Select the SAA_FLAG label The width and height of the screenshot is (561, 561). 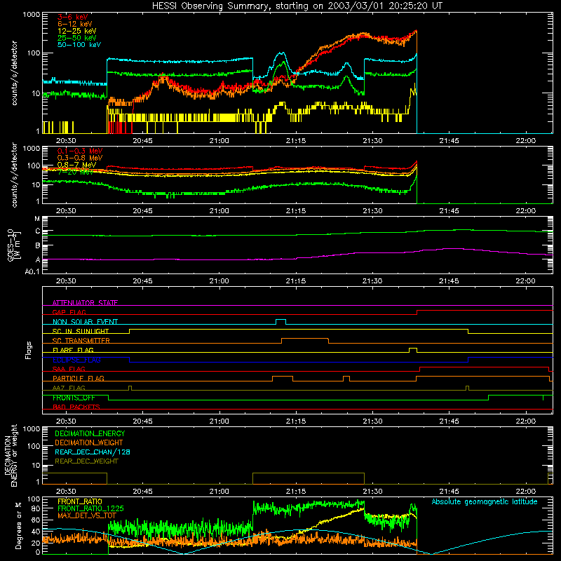pyautogui.click(x=69, y=369)
